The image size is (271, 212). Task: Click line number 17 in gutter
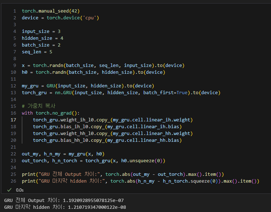[x=13, y=120]
